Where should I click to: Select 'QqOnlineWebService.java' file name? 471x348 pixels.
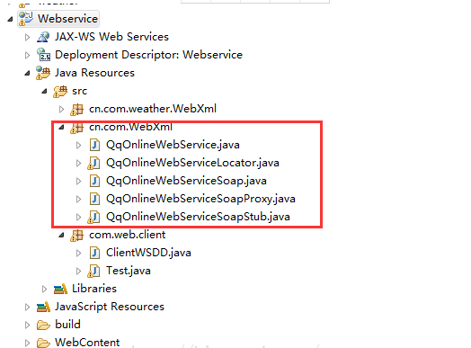173,145
